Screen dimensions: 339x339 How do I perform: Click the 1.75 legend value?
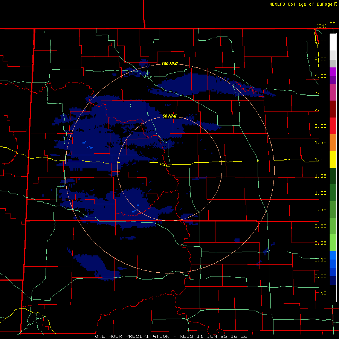point(321,143)
